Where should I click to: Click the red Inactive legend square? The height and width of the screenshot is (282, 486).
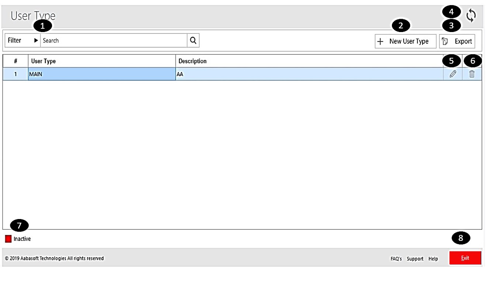coord(8,239)
